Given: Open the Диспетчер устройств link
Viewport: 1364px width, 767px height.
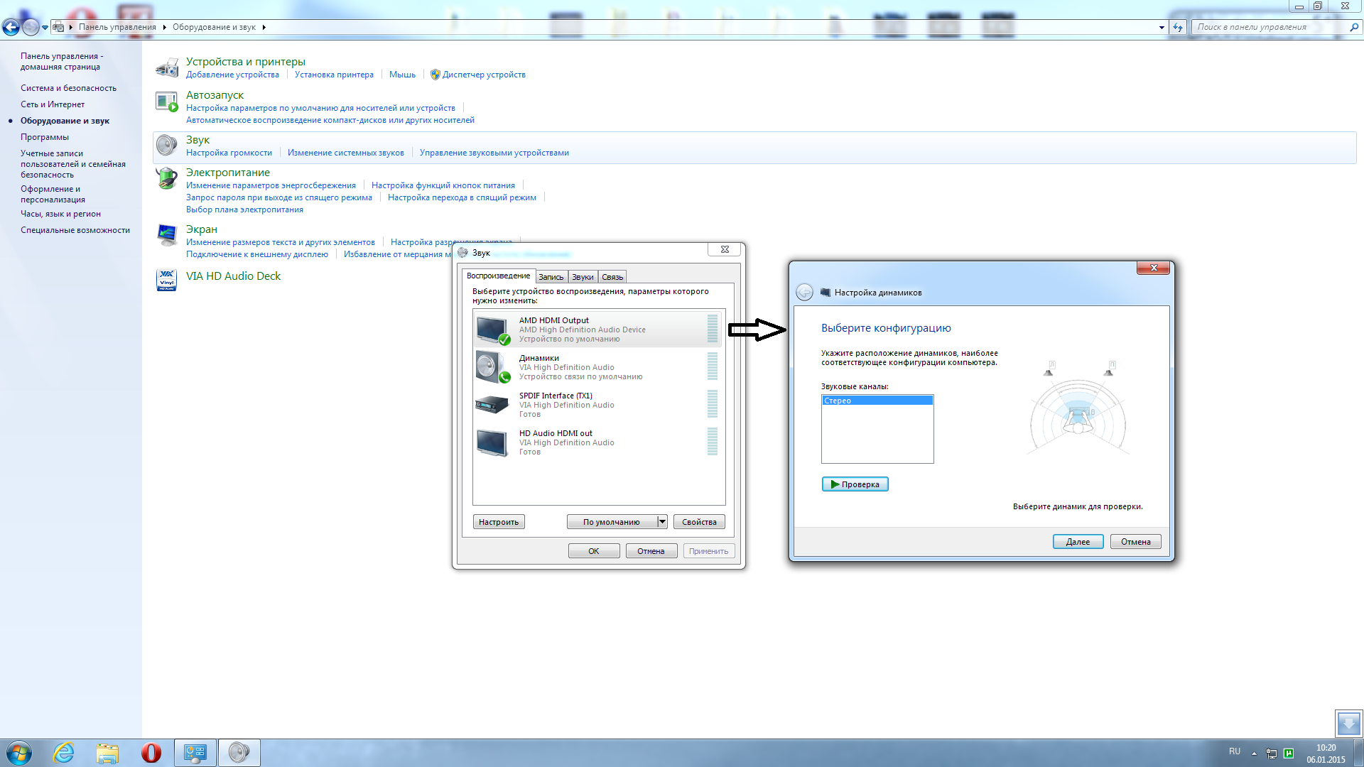Looking at the screenshot, I should 483,75.
